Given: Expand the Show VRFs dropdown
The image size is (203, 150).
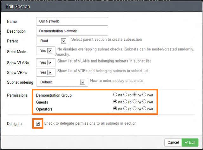Looking at the screenshot, I should [x=46, y=72].
